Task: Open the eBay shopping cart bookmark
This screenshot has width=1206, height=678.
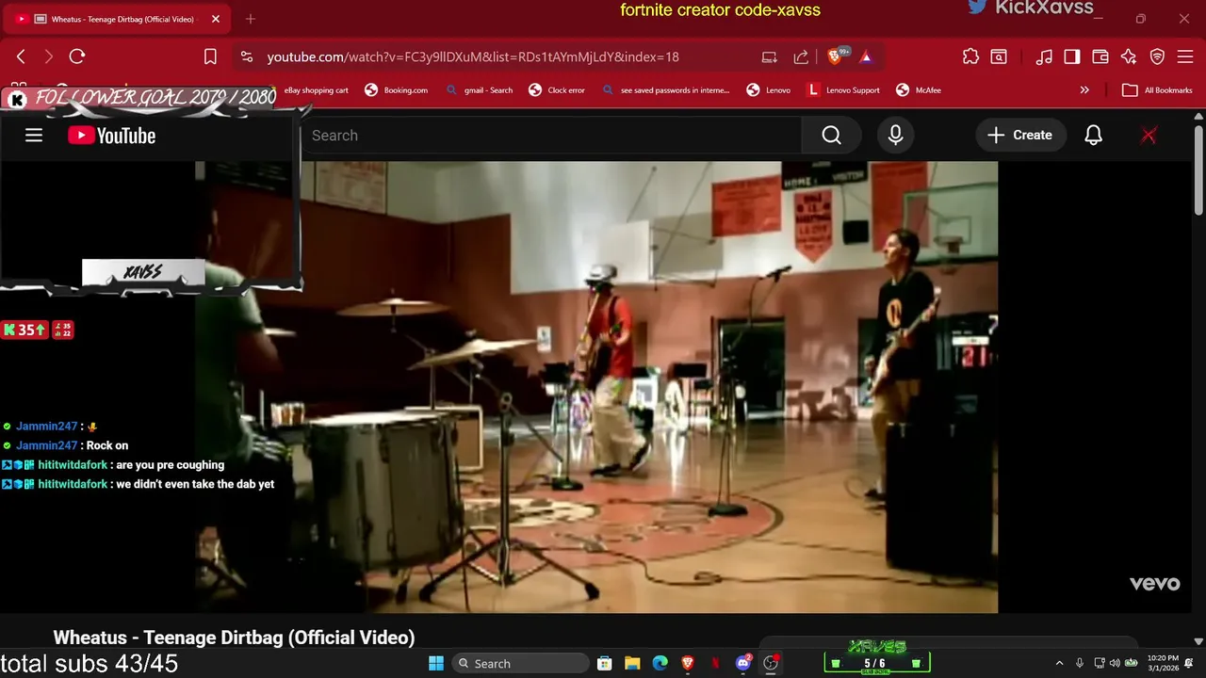Action: (x=317, y=90)
